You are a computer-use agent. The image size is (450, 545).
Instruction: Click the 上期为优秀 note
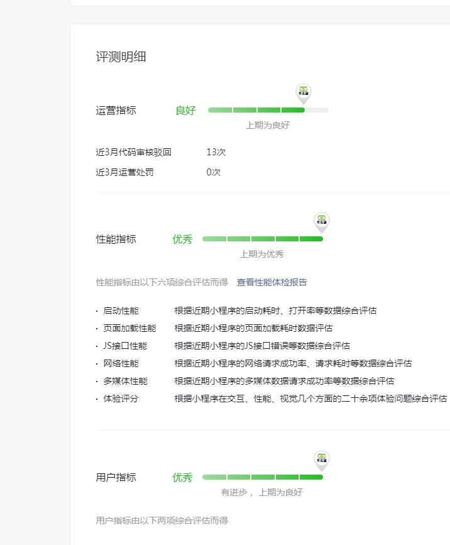(x=261, y=254)
